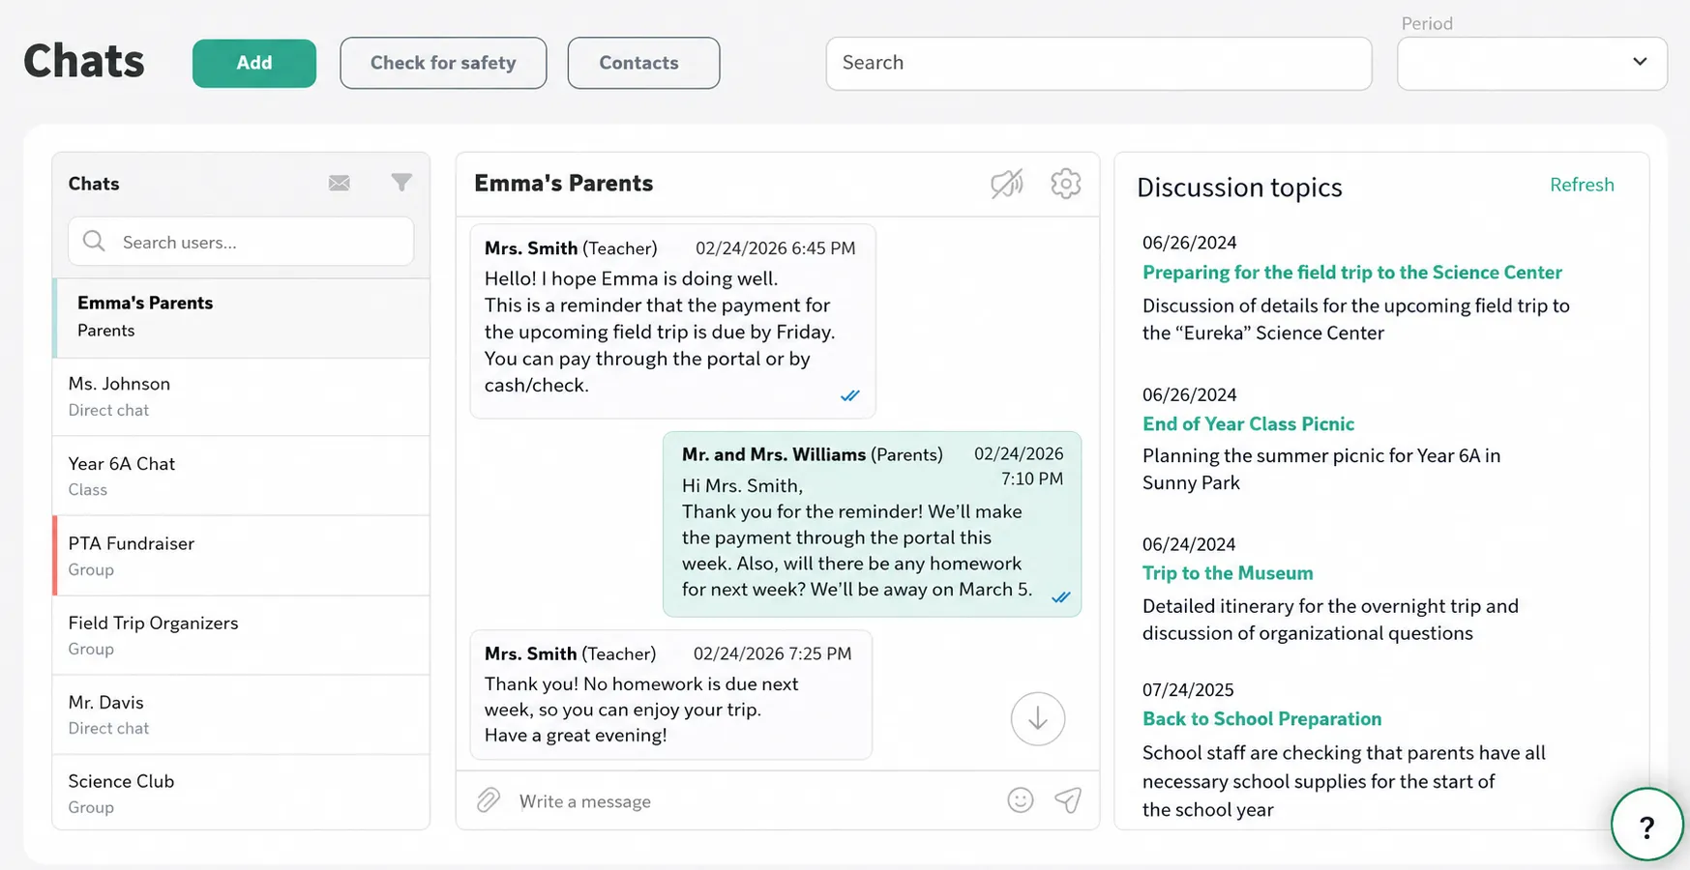
Task: Open the End of Year Class Picnic topic
Action: [x=1248, y=423]
